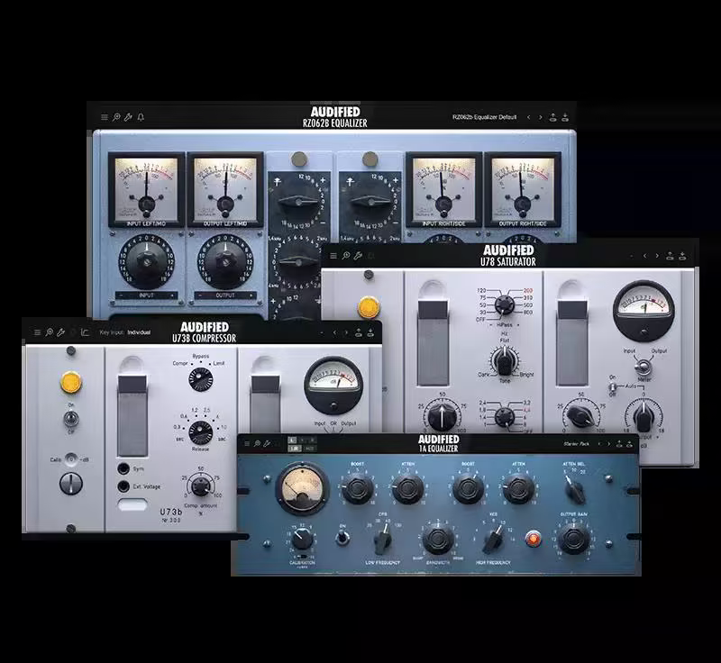Open the wrench settings in U78 Saturator

coord(358,256)
